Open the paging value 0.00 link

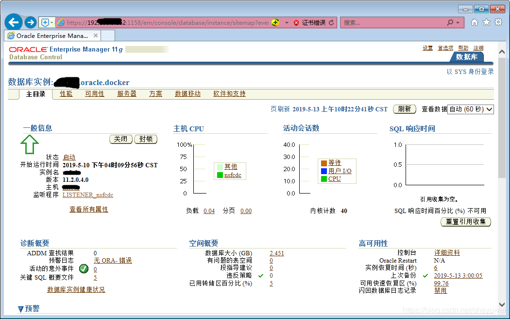(246, 211)
